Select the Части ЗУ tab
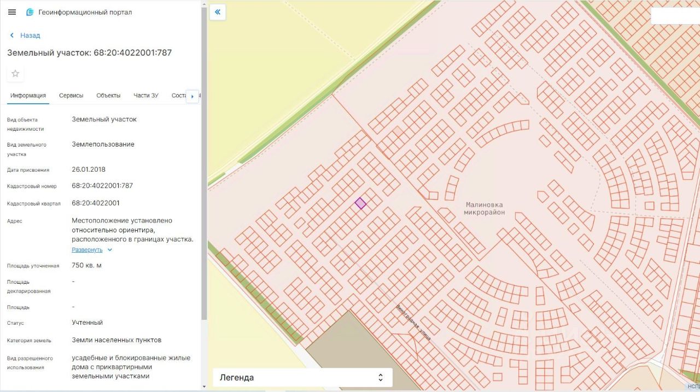The width and height of the screenshot is (700, 392). [x=146, y=96]
